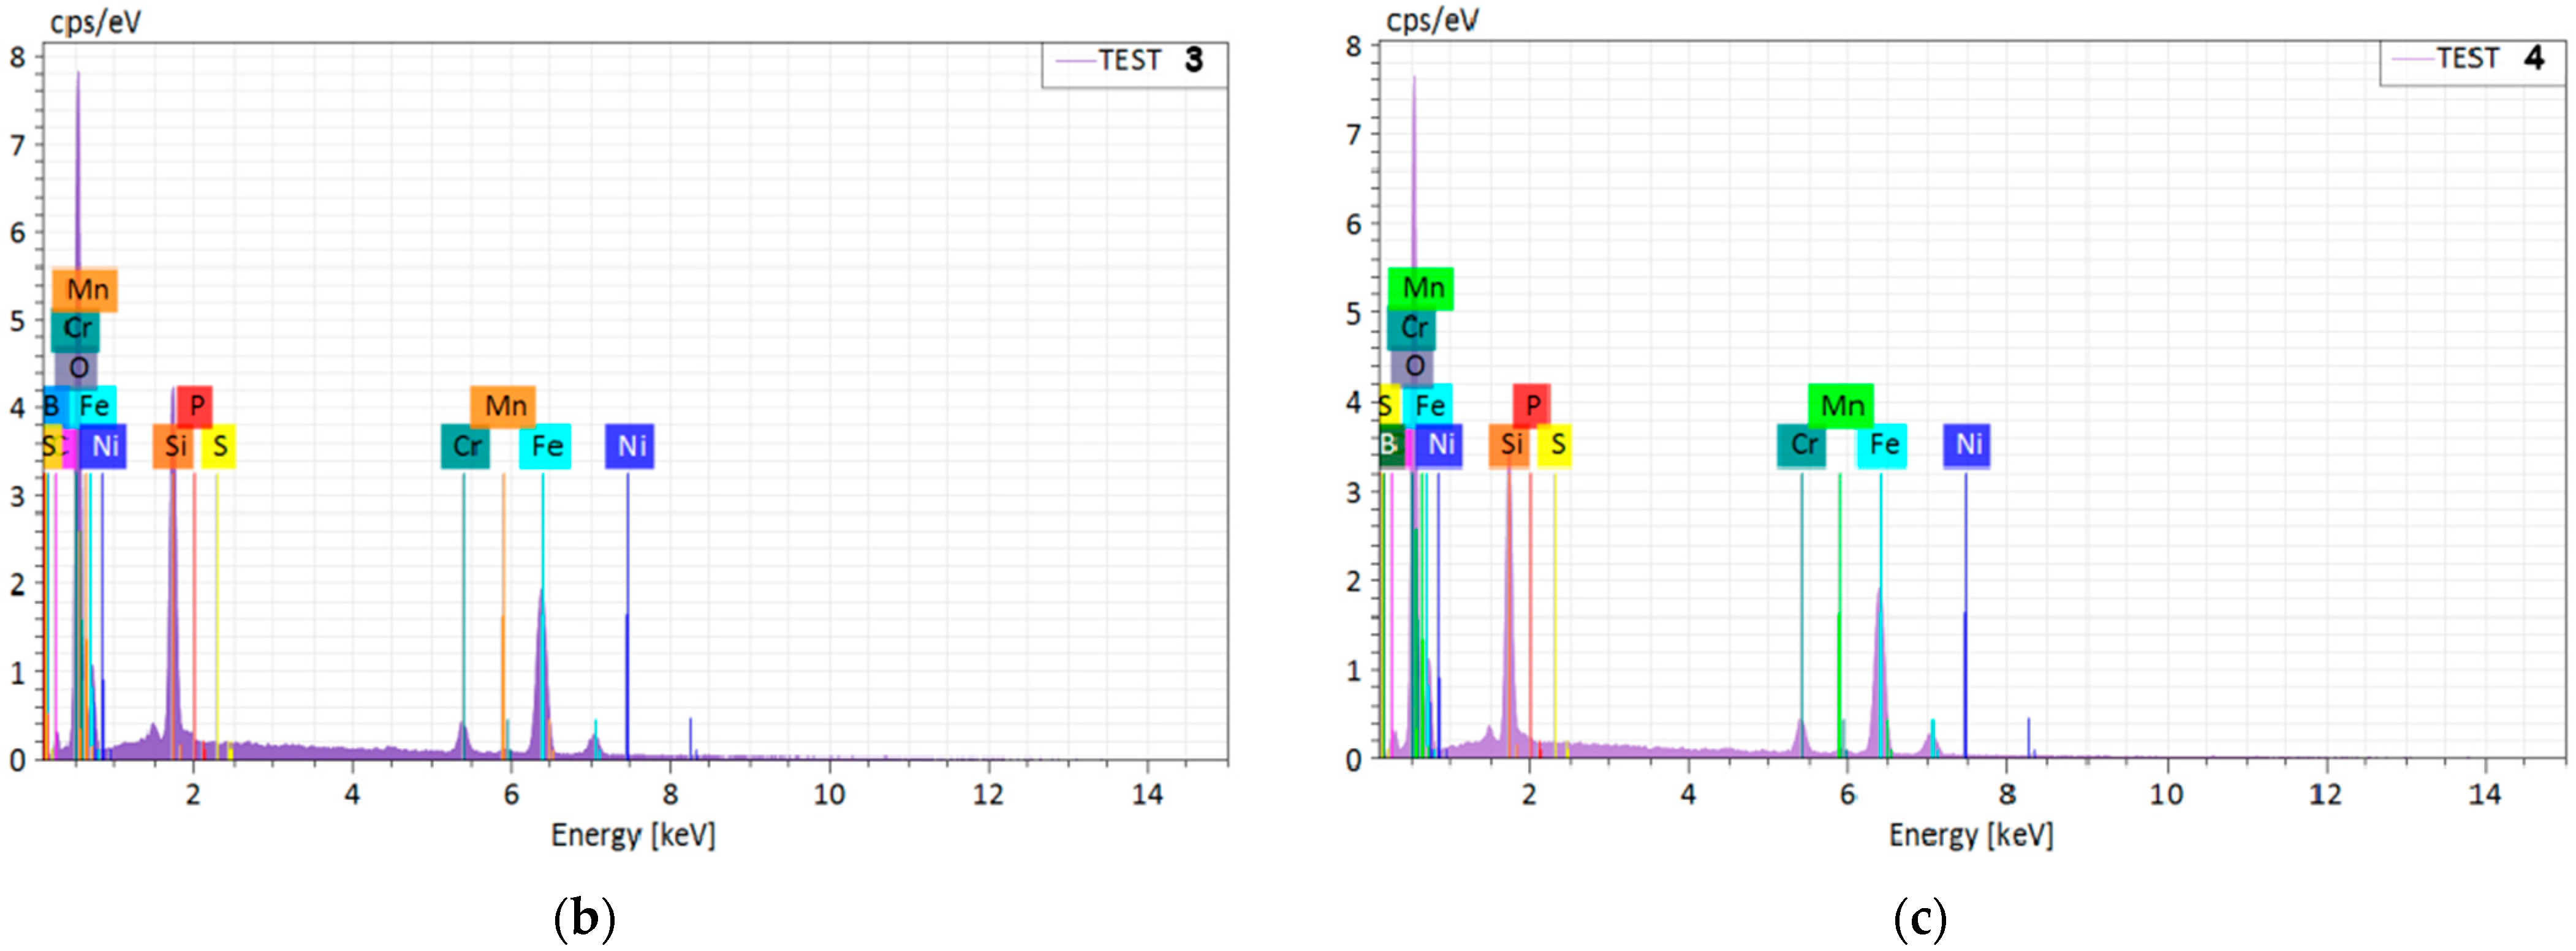Click the tallest purple peak in TEST 3 spectrum

pos(78,120)
